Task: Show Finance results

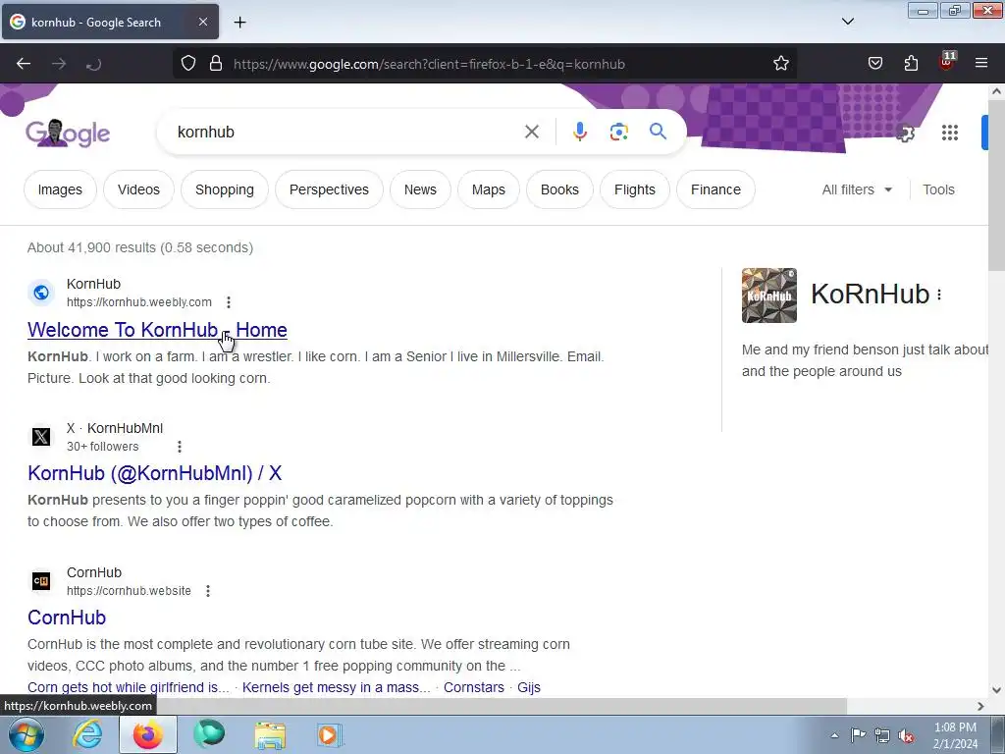Action: (715, 189)
